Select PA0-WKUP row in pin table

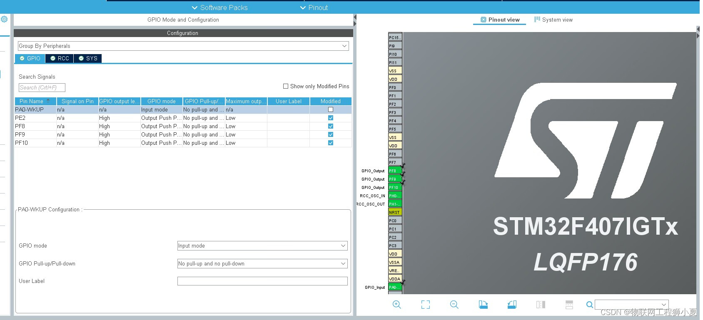pyautogui.click(x=183, y=109)
